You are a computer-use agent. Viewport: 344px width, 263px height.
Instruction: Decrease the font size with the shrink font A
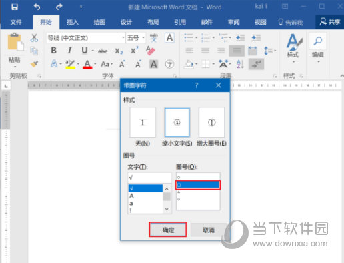(138, 64)
